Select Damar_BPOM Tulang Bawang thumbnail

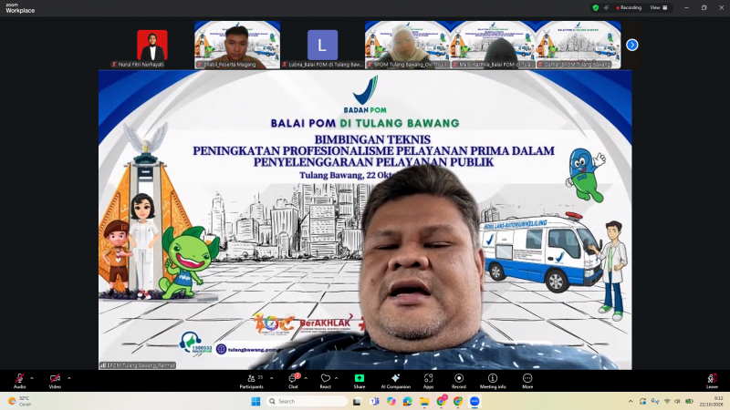point(579,45)
